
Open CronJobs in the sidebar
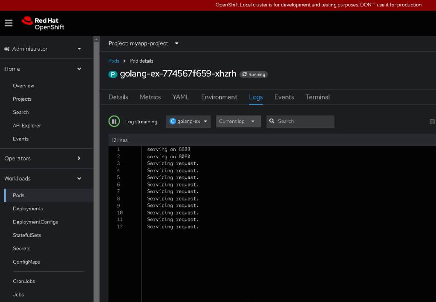(24, 282)
